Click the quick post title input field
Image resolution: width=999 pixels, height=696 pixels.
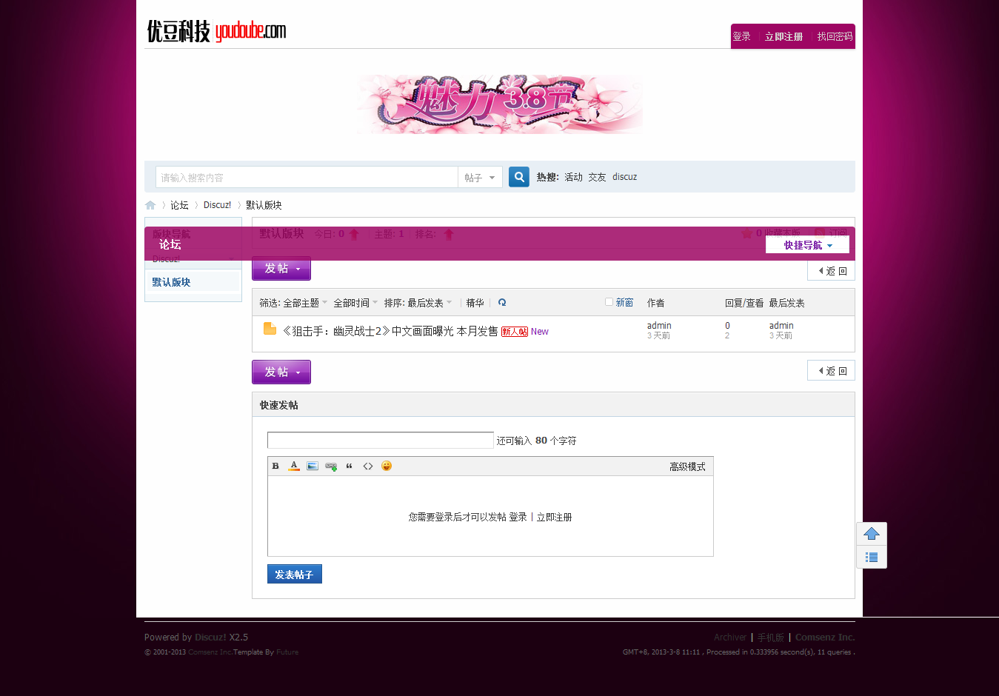tap(381, 441)
